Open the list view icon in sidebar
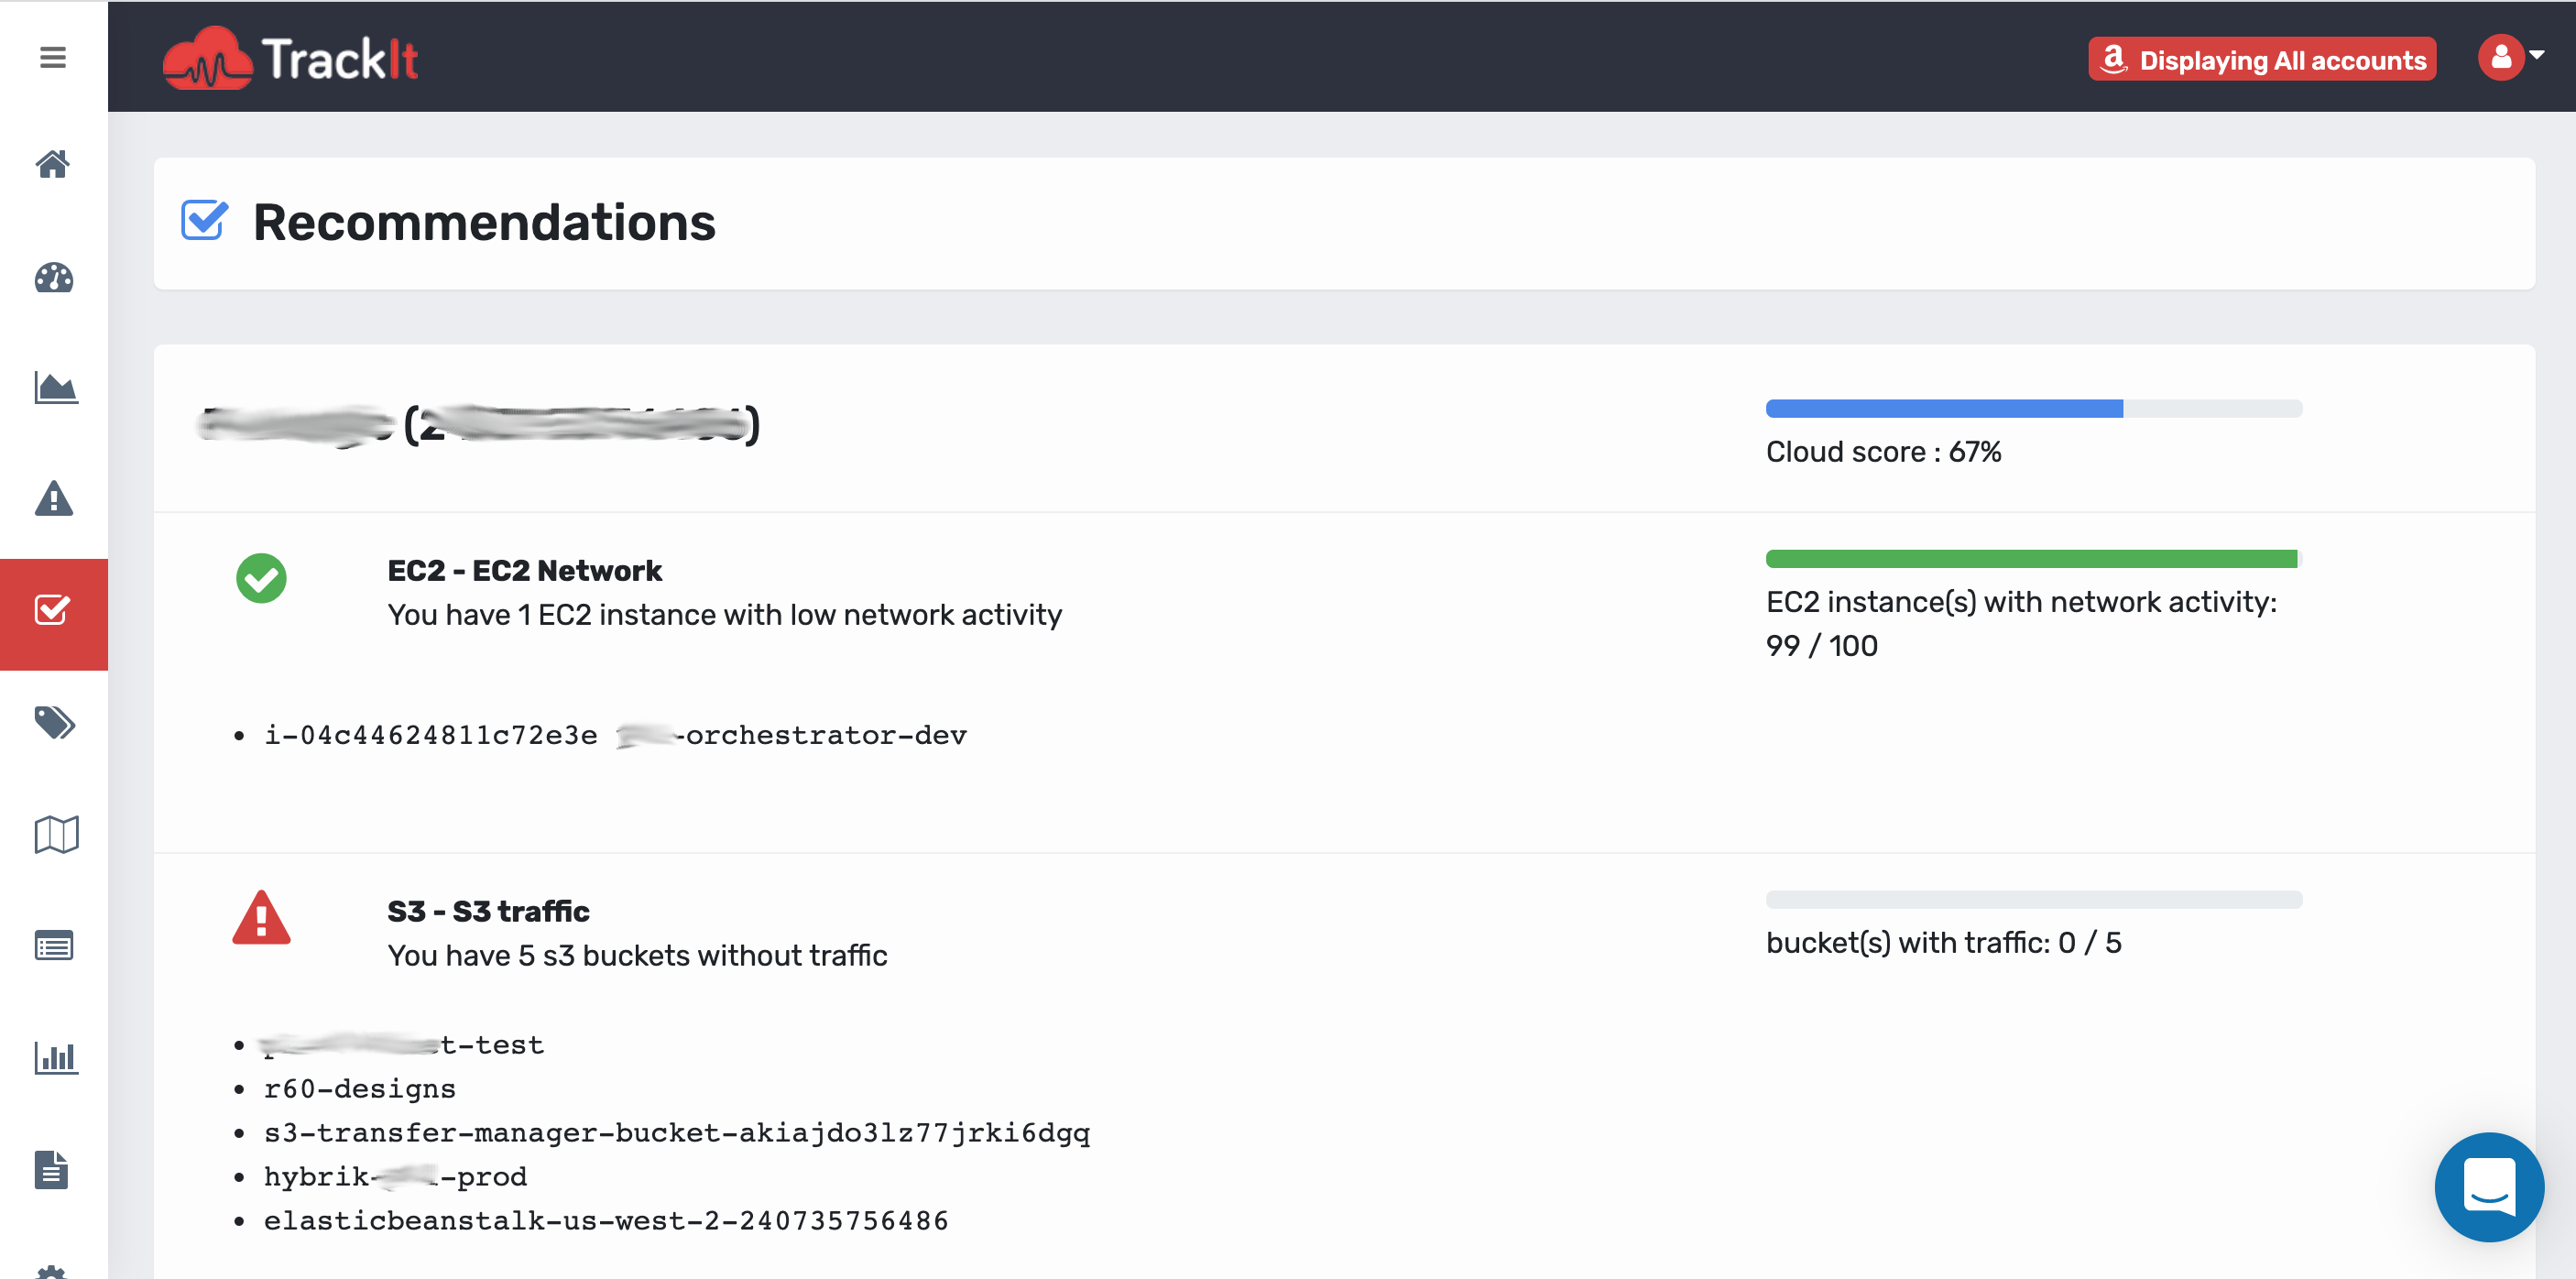The height and width of the screenshot is (1279, 2576). (x=54, y=946)
